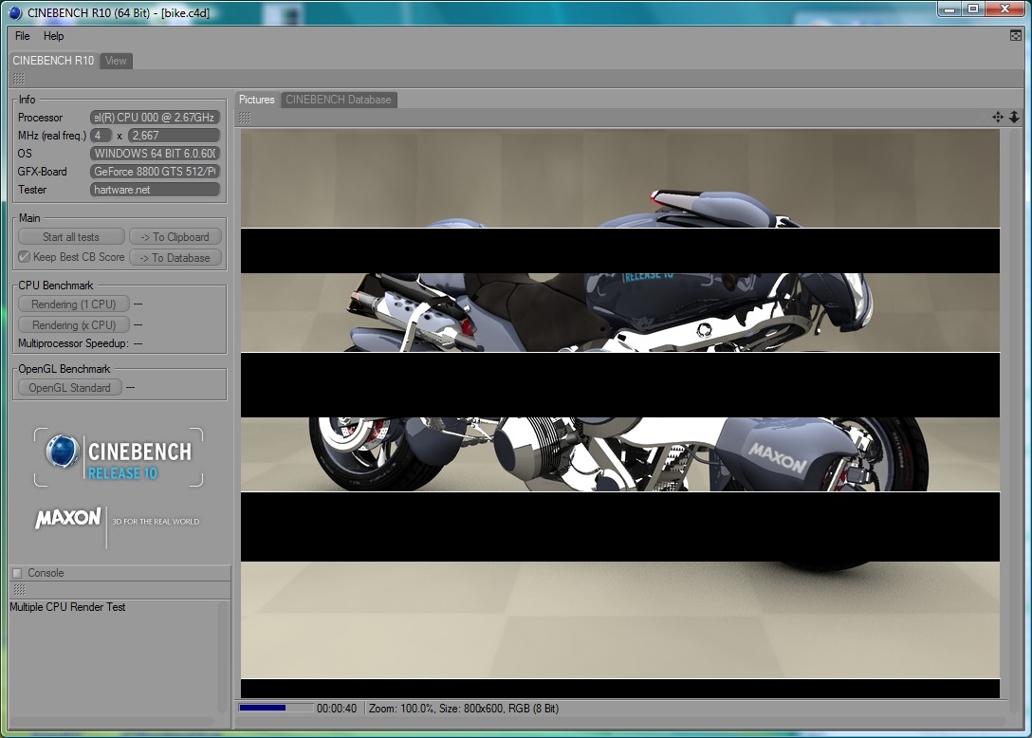The height and width of the screenshot is (738, 1032).
Task: Click the -> To Clipboard button
Action: pyautogui.click(x=175, y=237)
